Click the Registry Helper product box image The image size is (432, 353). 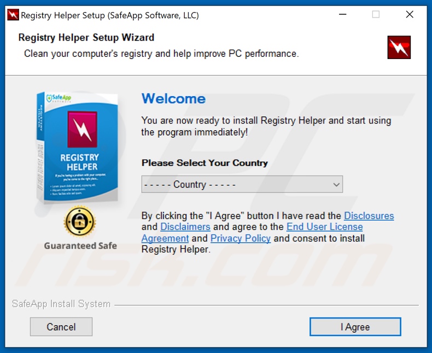pyautogui.click(x=78, y=148)
